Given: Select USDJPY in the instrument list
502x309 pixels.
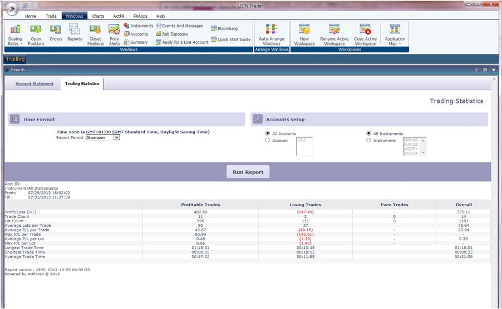Looking at the screenshot, I should (x=411, y=149).
